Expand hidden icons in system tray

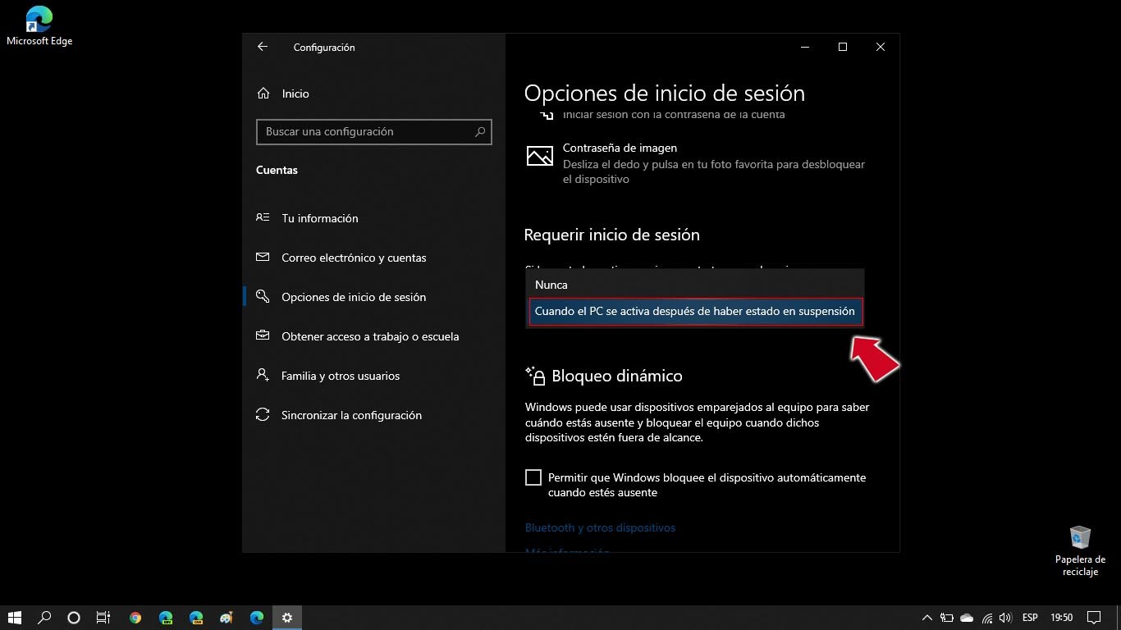click(926, 617)
